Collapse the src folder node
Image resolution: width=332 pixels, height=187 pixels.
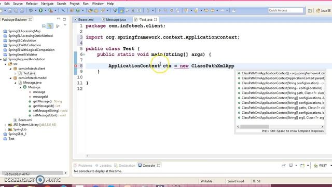click(6, 64)
